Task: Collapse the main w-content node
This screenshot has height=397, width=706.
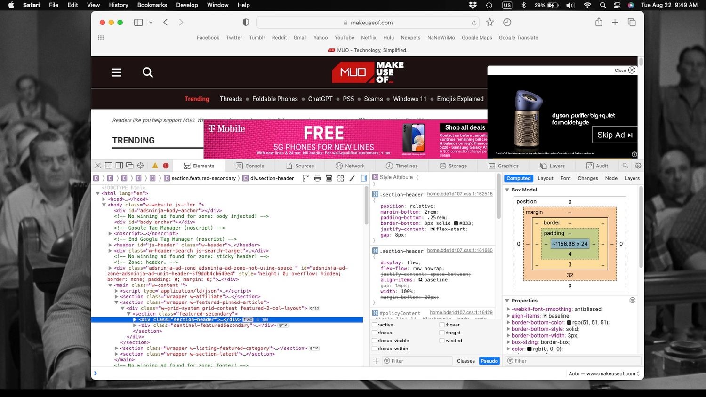Action: (110, 285)
